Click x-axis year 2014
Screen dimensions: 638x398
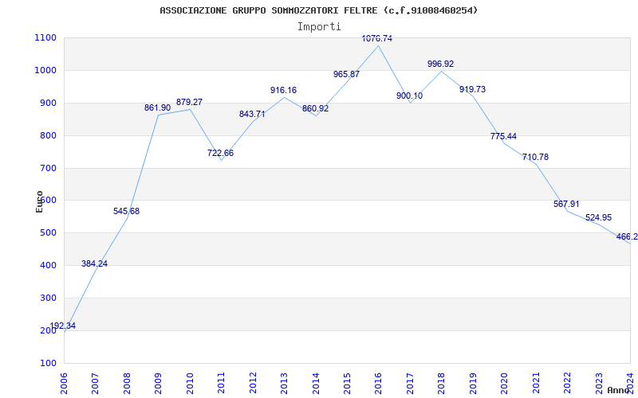[316, 383]
